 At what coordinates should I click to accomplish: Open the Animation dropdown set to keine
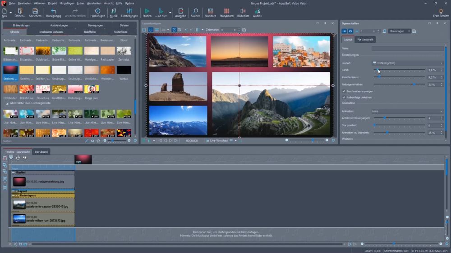pos(407,111)
